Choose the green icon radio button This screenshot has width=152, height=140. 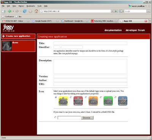tap(101, 97)
